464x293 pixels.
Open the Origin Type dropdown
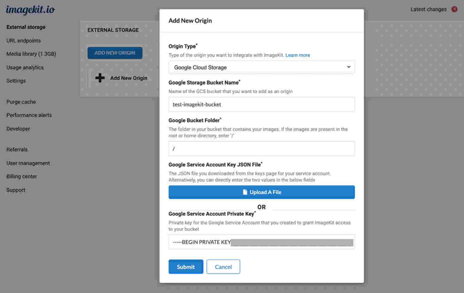[261, 67]
